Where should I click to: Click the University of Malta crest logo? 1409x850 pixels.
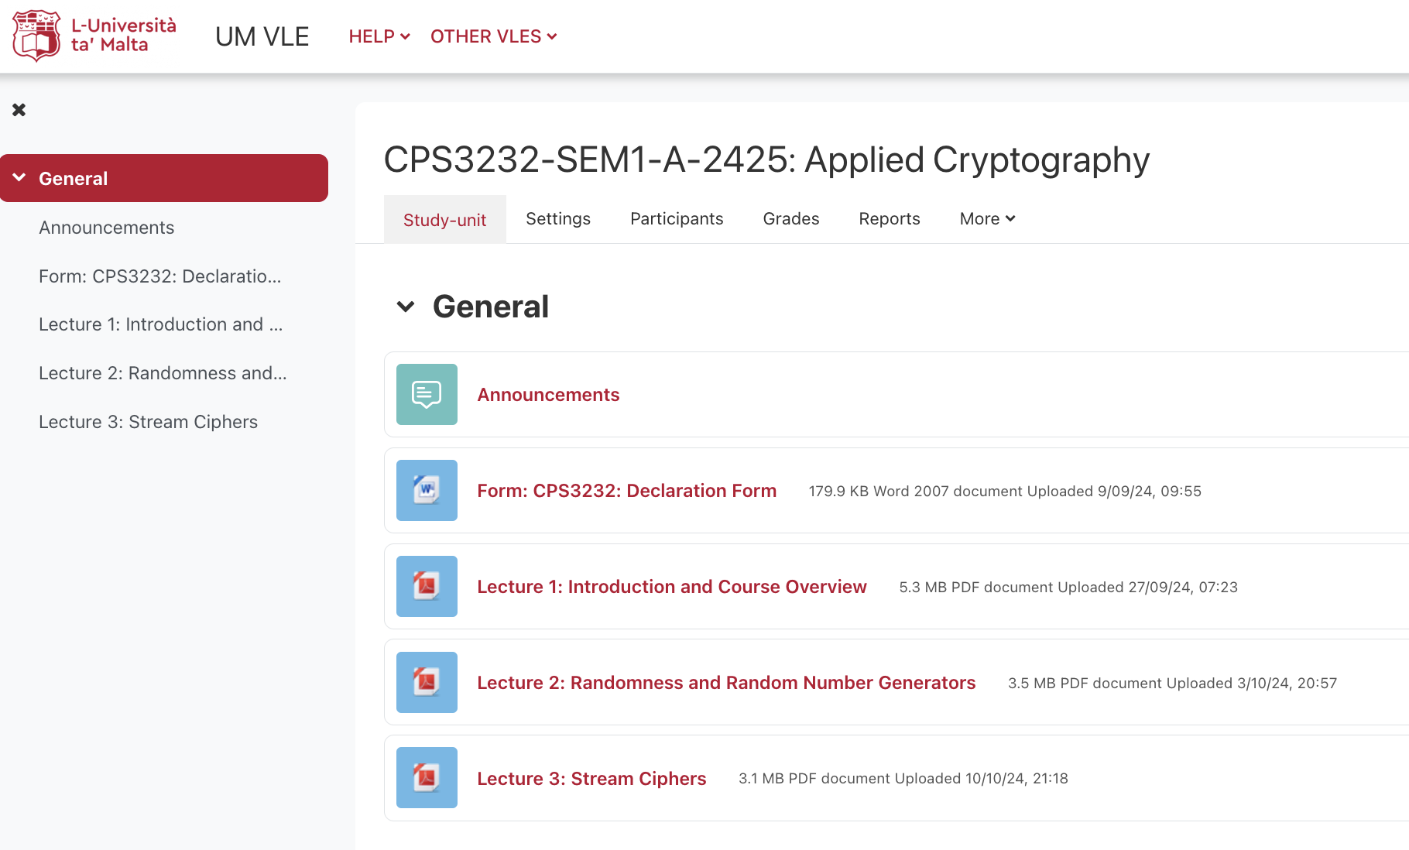36,36
